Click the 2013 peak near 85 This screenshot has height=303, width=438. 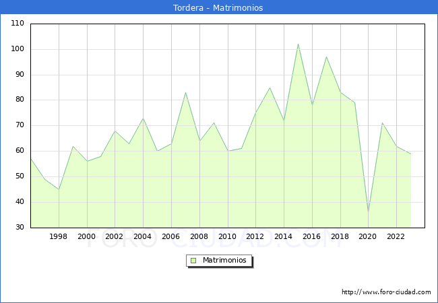(x=270, y=88)
